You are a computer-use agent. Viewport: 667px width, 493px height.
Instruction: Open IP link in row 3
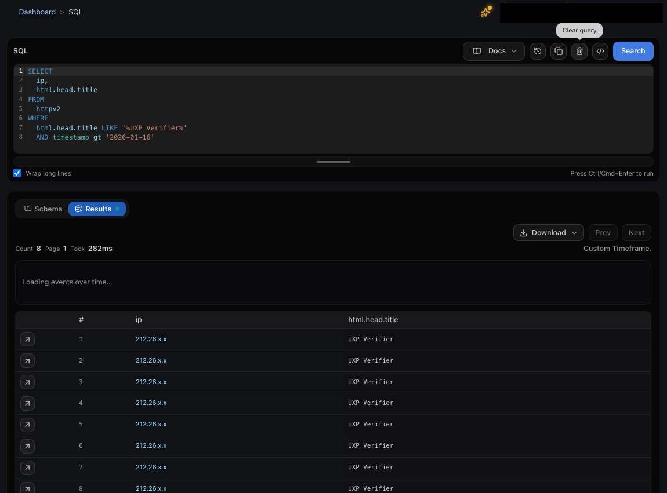tap(151, 382)
